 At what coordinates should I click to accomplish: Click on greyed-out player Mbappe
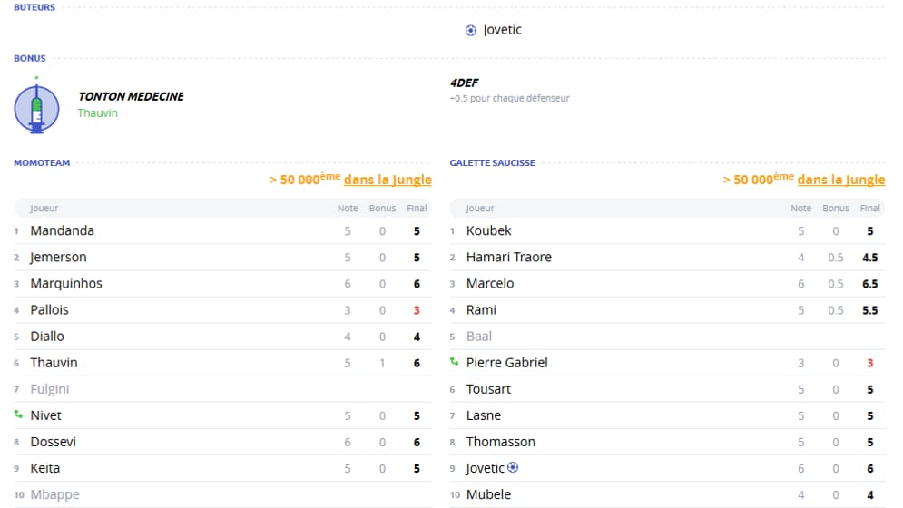click(x=54, y=494)
